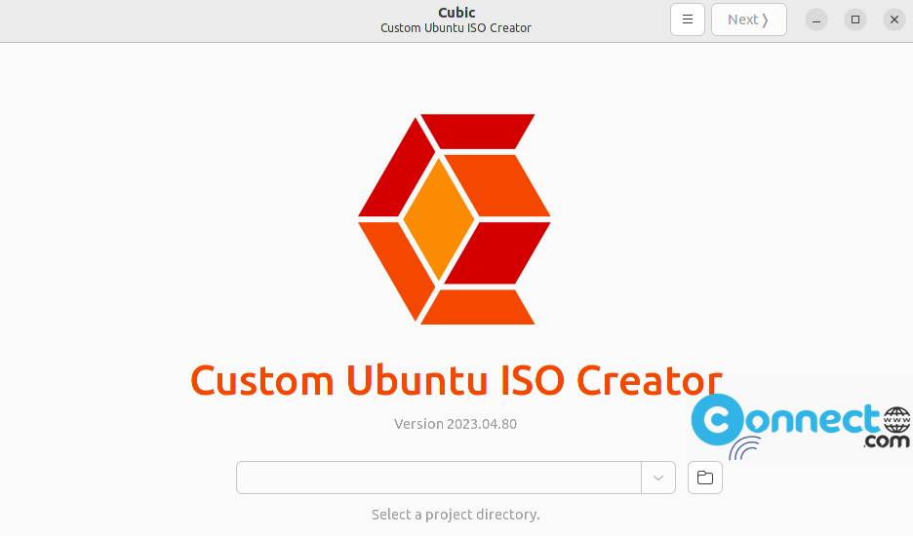Click the top dark red segment of the logo
913x536 pixels.
pyautogui.click(x=477, y=131)
